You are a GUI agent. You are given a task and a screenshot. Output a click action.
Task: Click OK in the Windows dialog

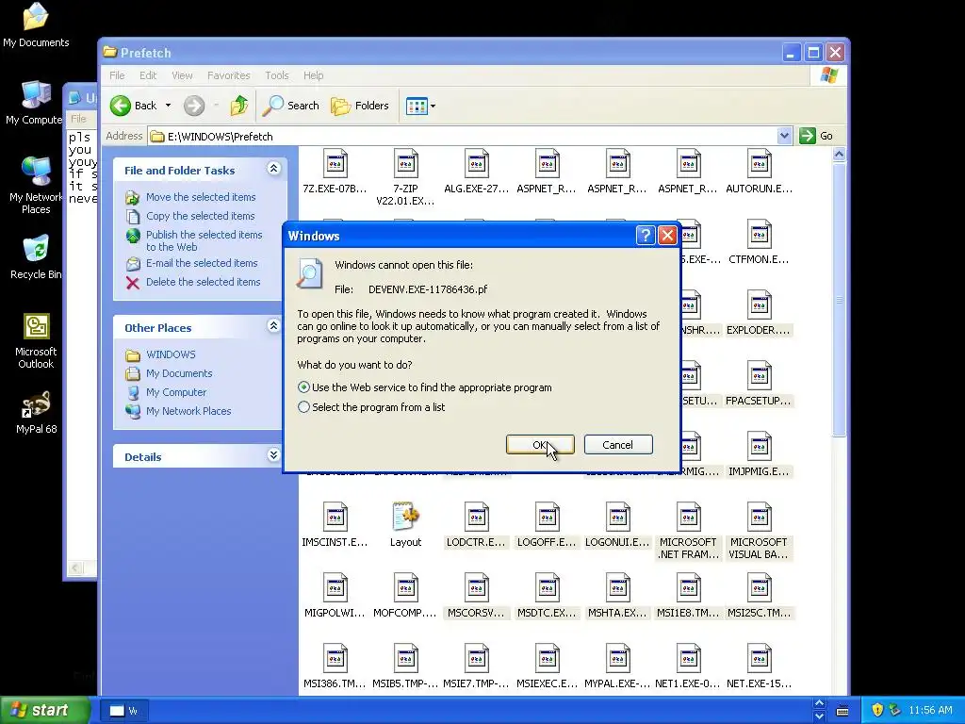(540, 445)
